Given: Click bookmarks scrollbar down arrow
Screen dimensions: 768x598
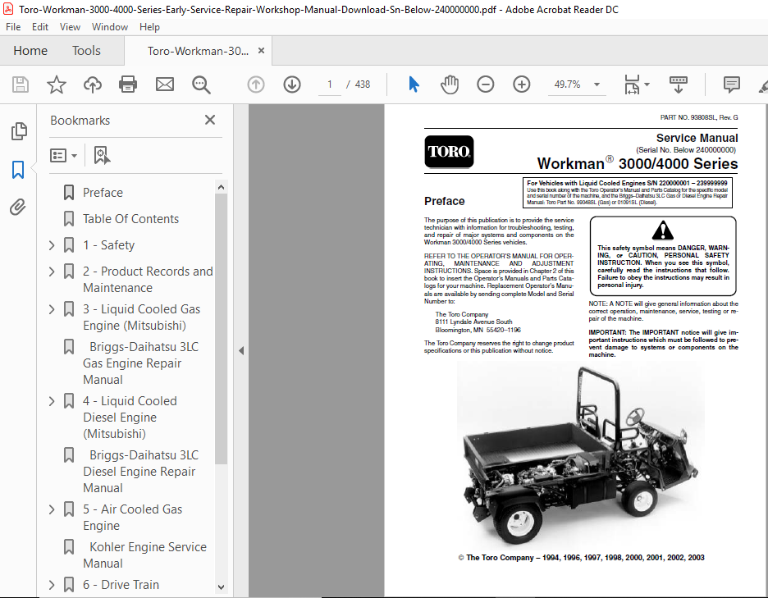Looking at the screenshot, I should (221, 587).
